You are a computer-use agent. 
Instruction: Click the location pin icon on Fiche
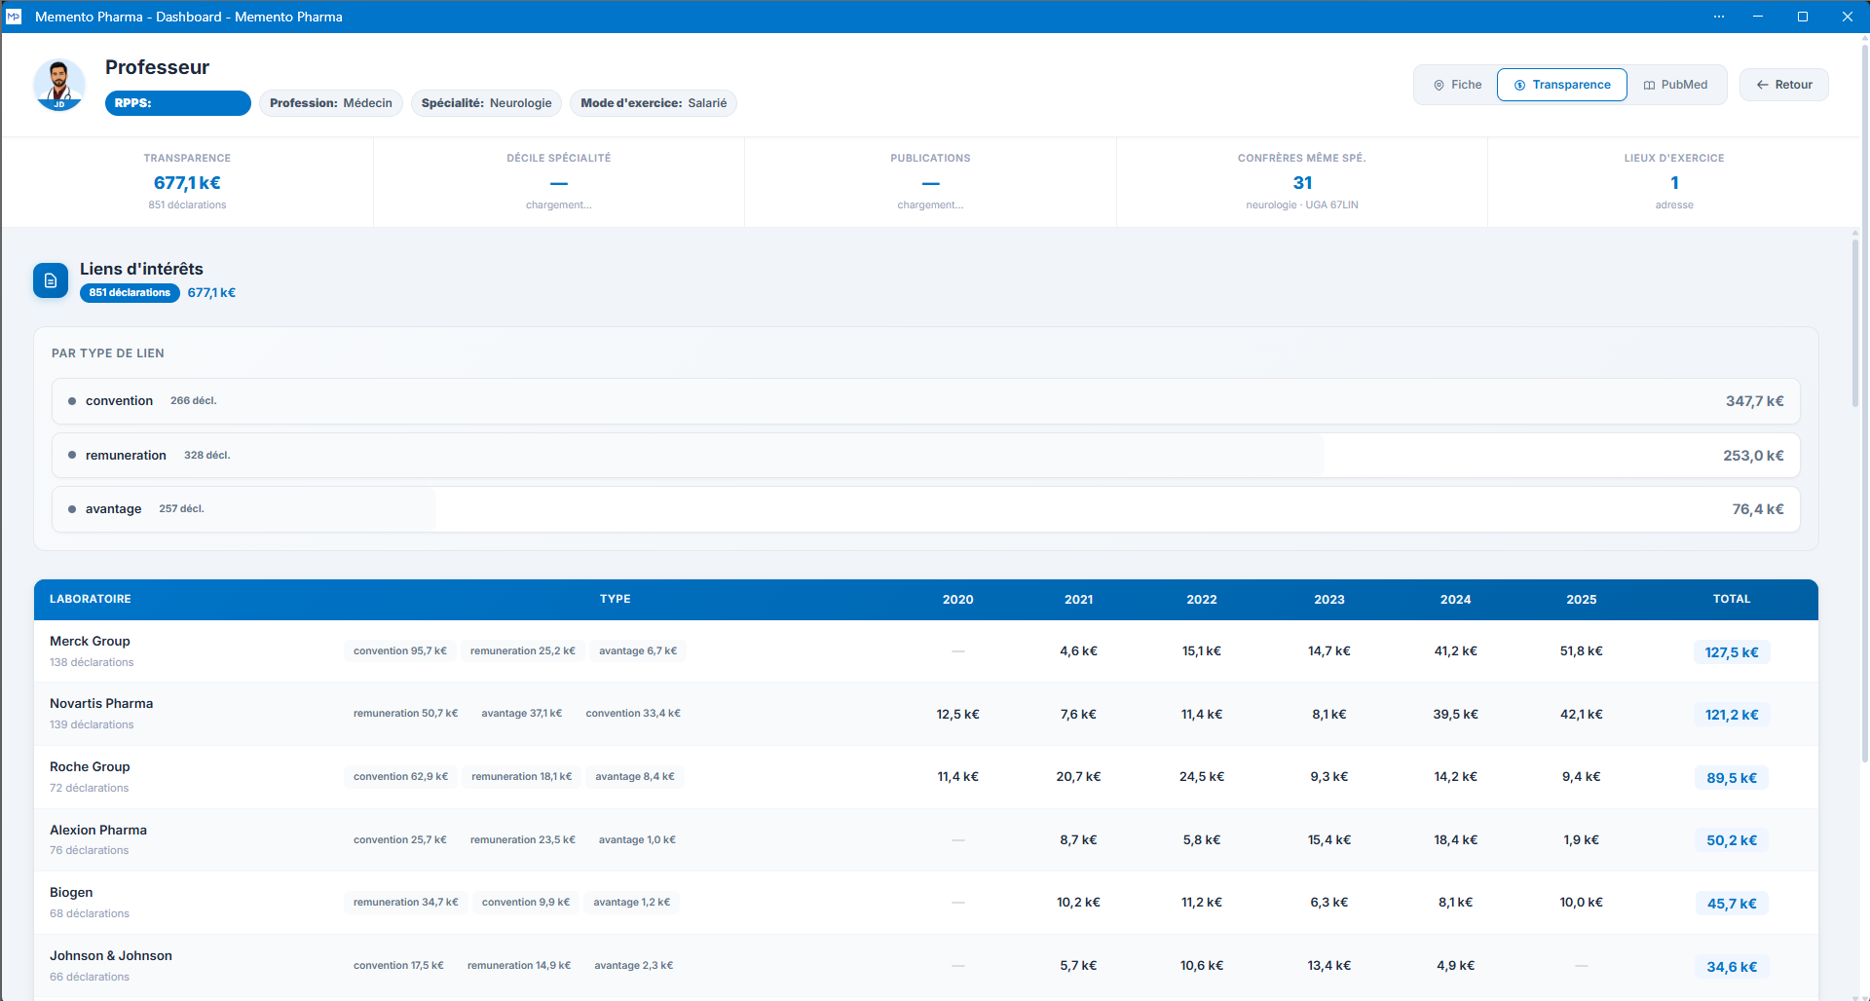click(1439, 86)
